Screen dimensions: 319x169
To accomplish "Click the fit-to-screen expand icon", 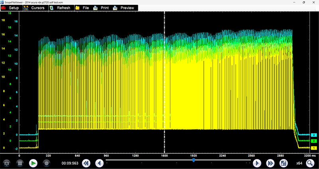I will point(284,163).
